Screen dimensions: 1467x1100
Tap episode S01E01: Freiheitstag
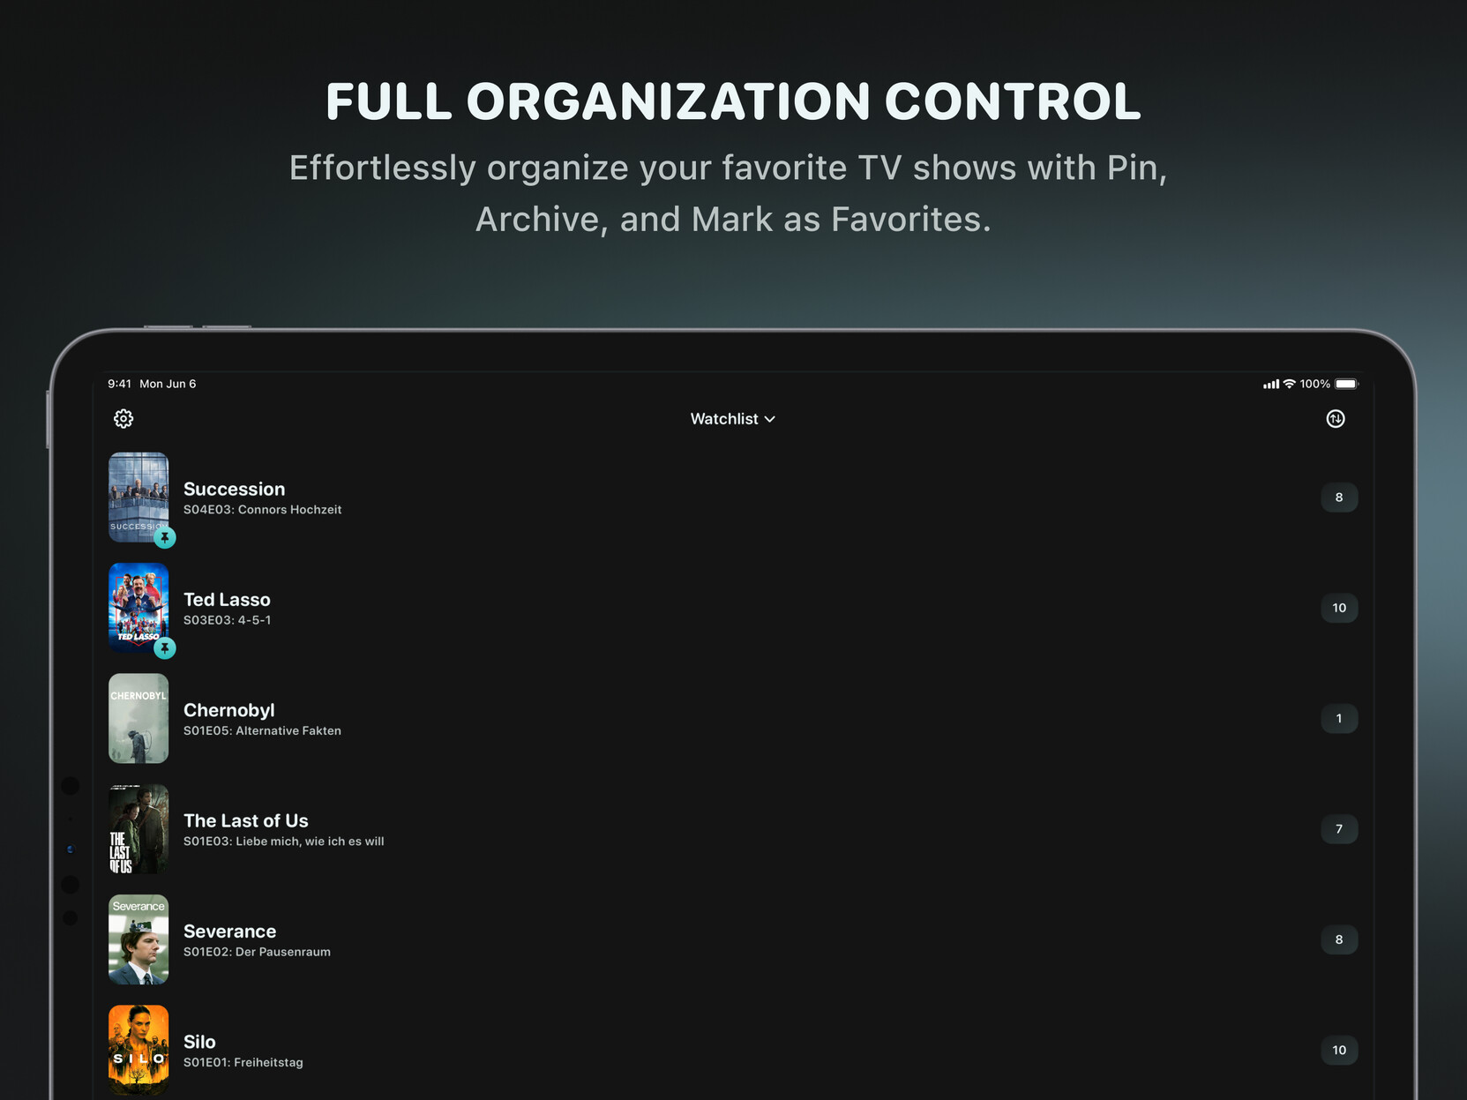243,1062
